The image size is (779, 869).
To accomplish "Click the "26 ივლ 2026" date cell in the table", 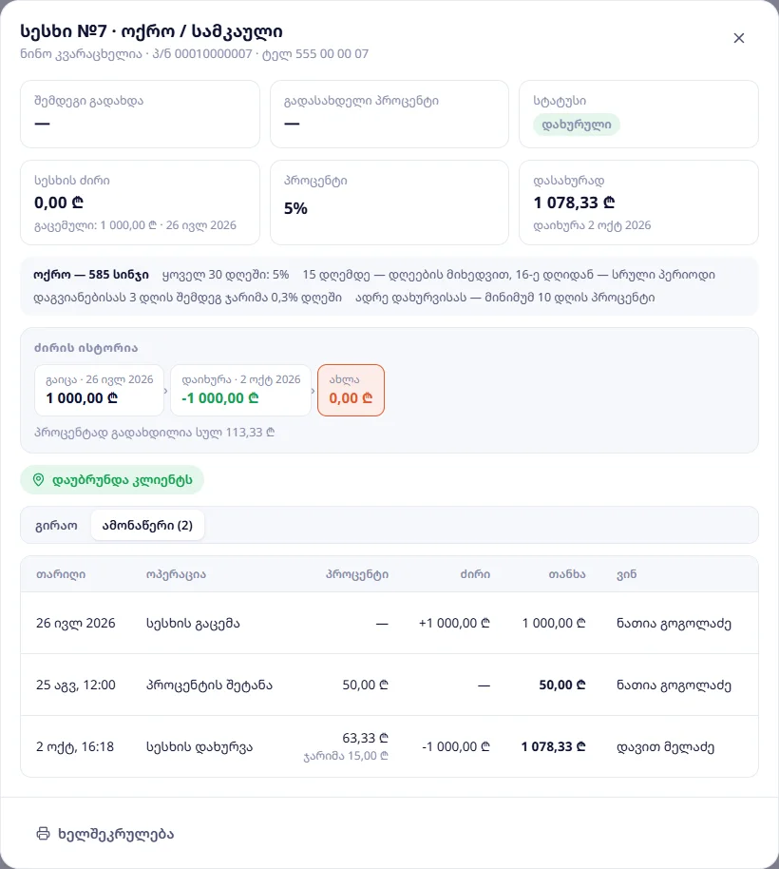I will pos(76,623).
